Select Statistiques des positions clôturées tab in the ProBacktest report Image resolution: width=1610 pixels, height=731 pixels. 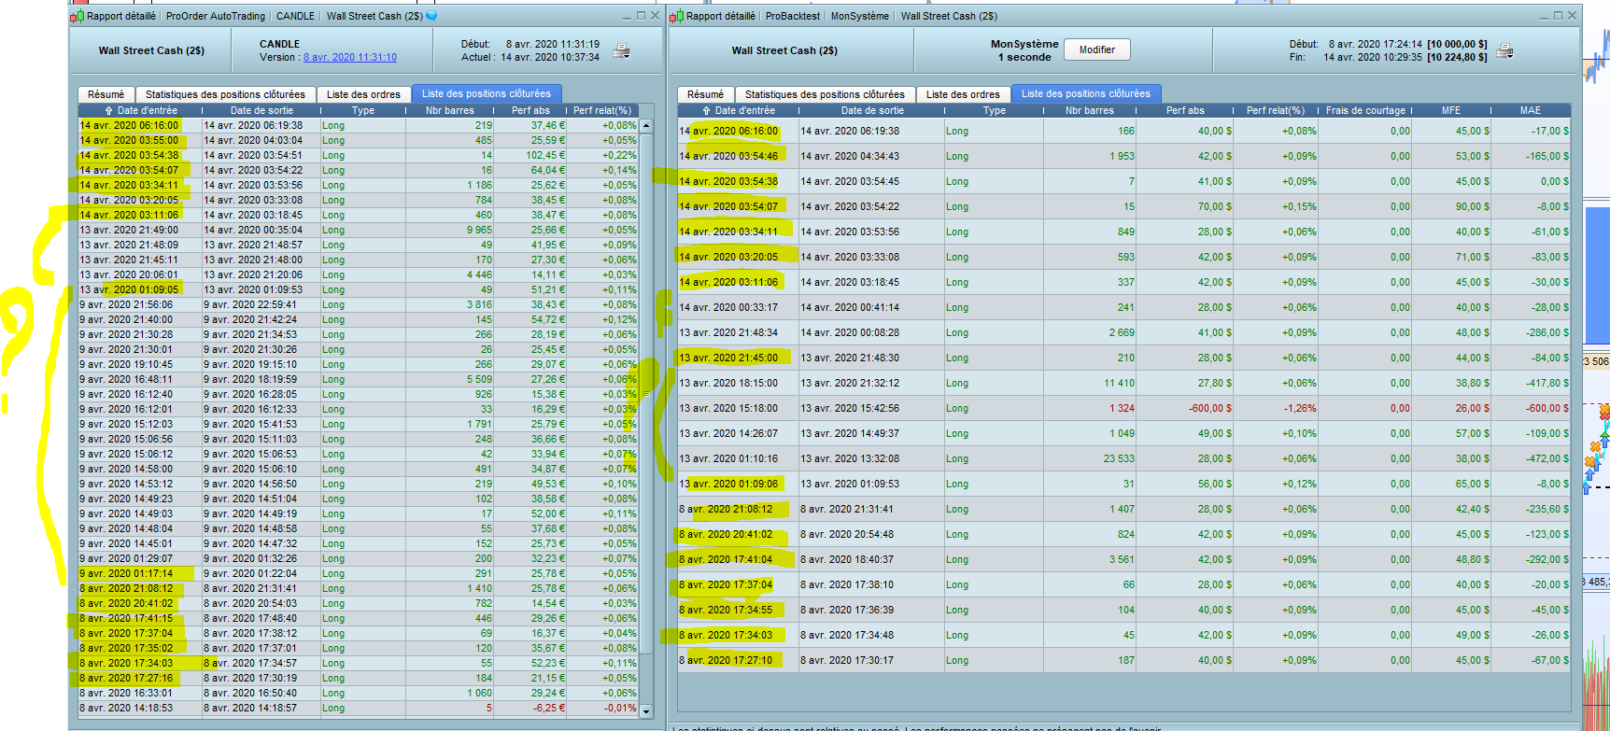click(825, 94)
